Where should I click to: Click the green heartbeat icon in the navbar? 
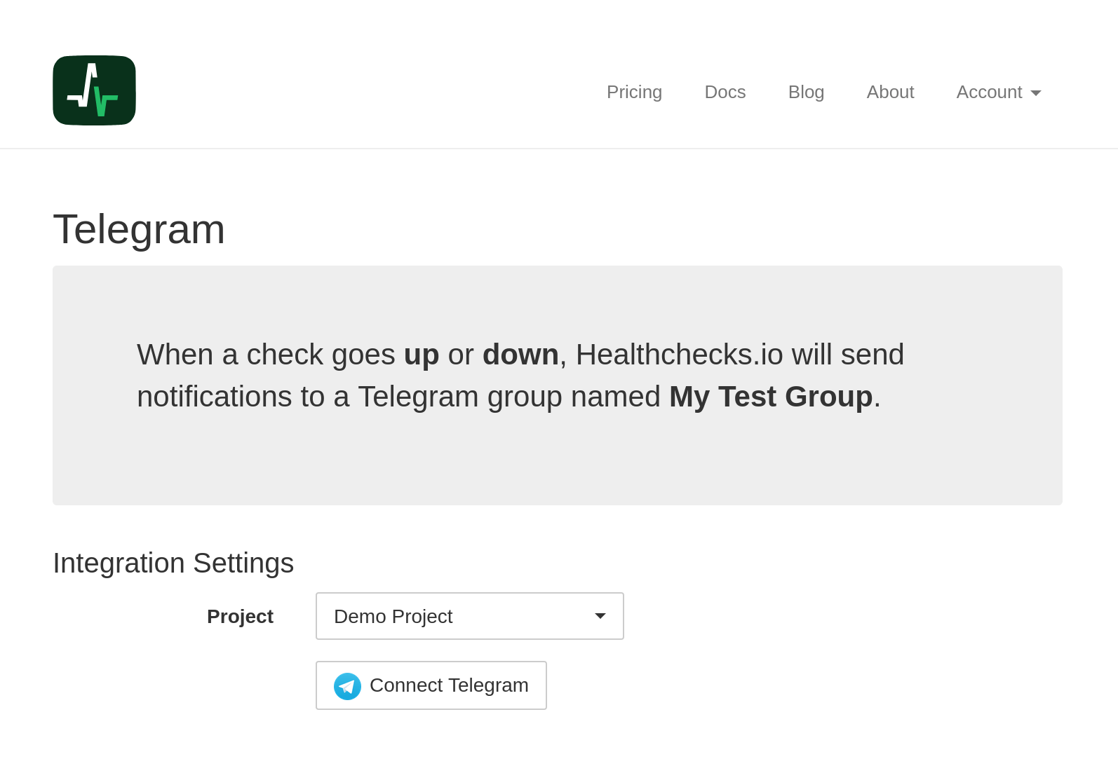point(93,90)
